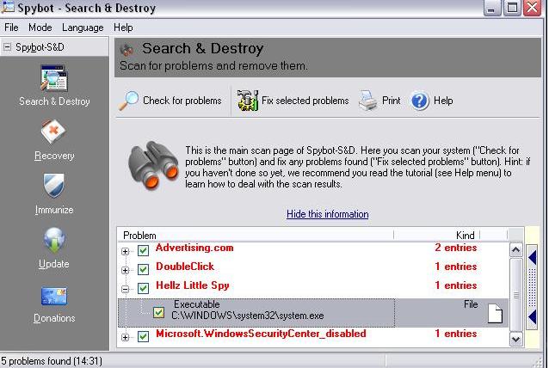This screenshot has width=549, height=368.
Task: Collapse the Hellz Little Spy entry
Action: click(x=126, y=289)
